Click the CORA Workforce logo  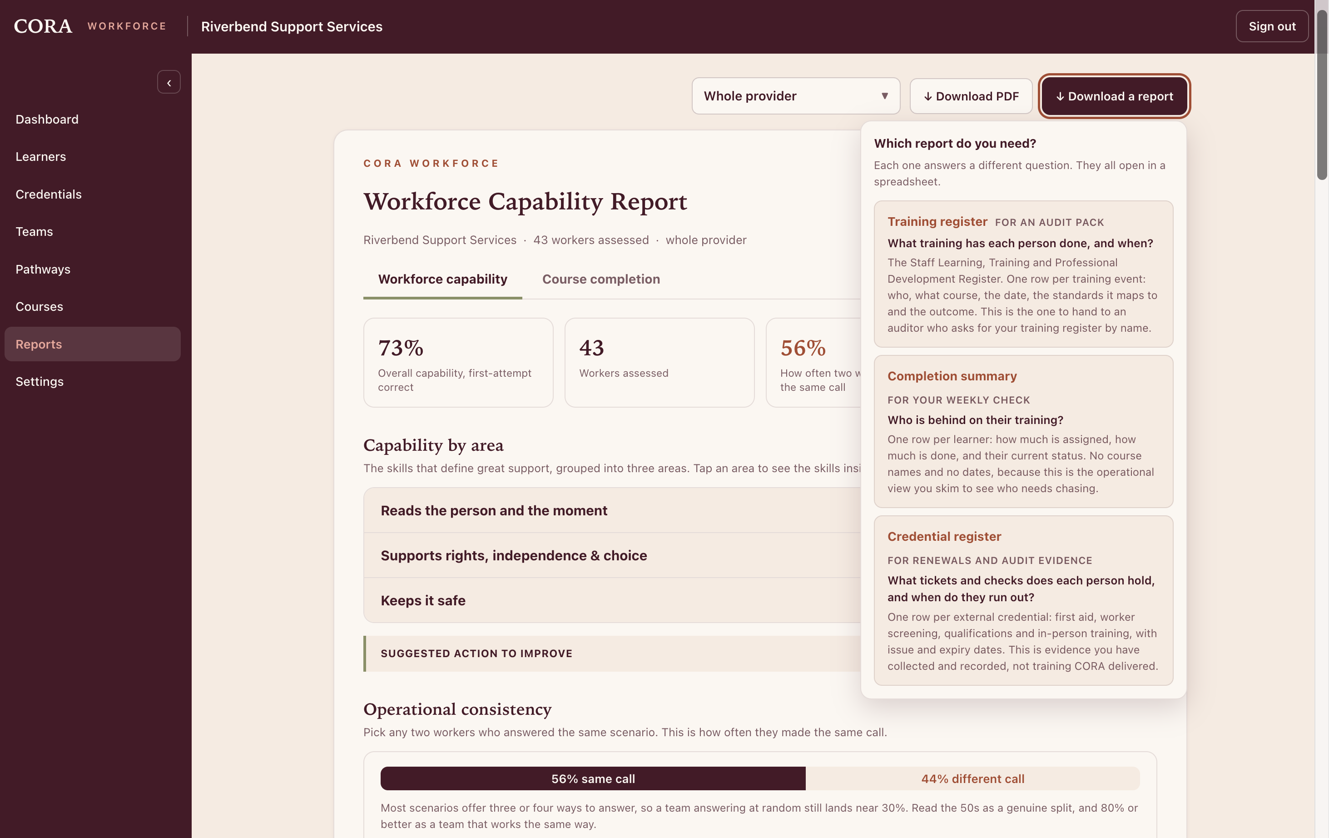(90, 26)
